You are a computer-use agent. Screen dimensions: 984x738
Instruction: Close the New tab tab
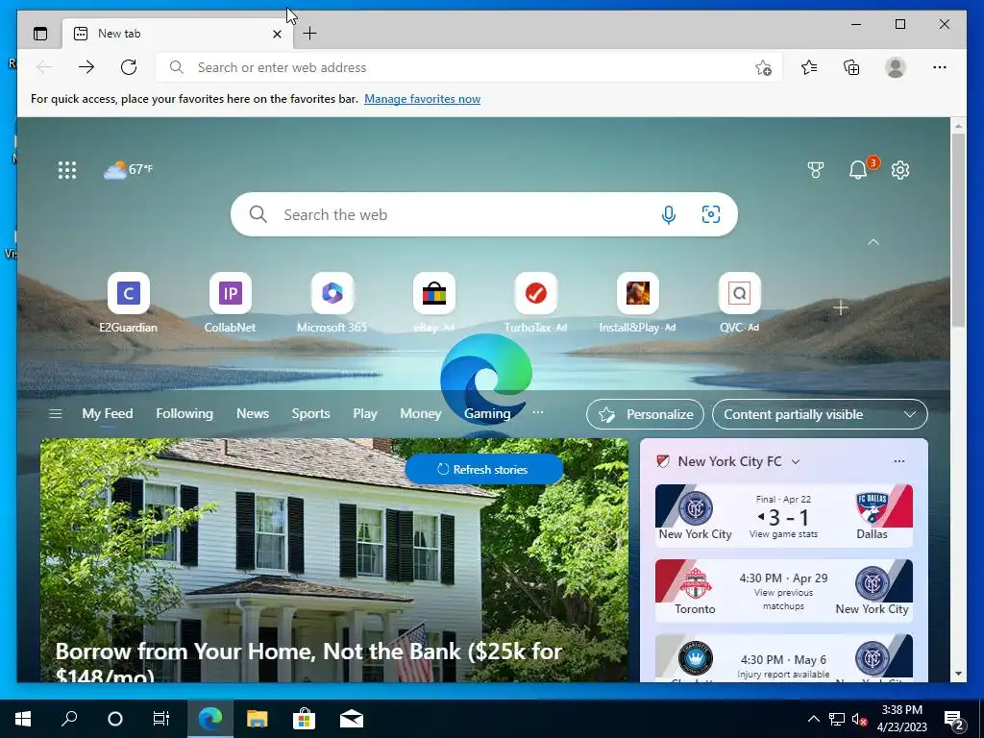[x=277, y=34]
